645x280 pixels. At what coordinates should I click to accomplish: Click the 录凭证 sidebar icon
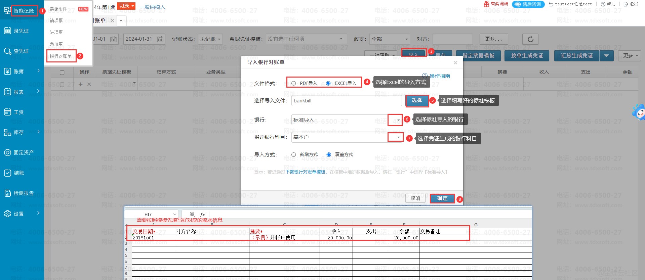pos(7,31)
